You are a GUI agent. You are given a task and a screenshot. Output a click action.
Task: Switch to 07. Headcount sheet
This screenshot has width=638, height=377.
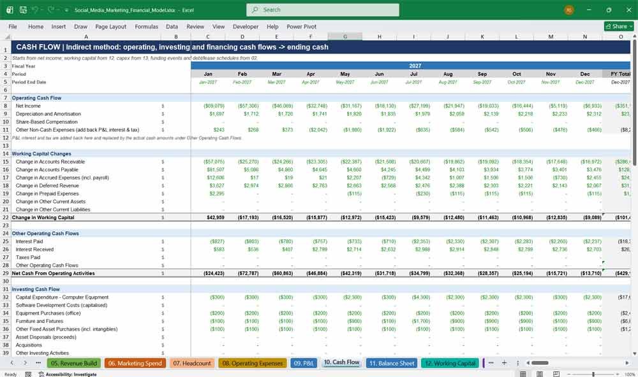(192, 363)
